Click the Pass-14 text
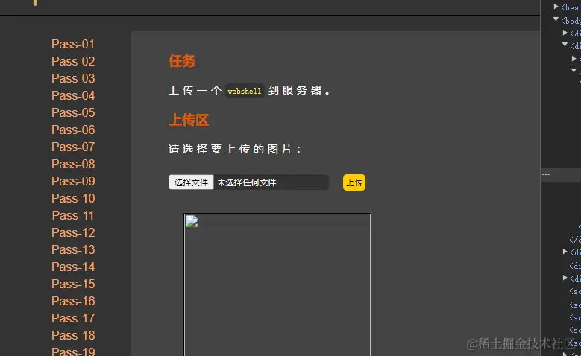 pos(73,267)
